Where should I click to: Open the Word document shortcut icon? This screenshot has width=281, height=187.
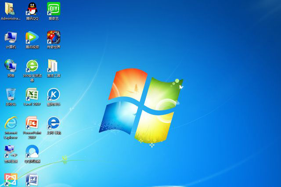pyautogui.click(x=32, y=180)
